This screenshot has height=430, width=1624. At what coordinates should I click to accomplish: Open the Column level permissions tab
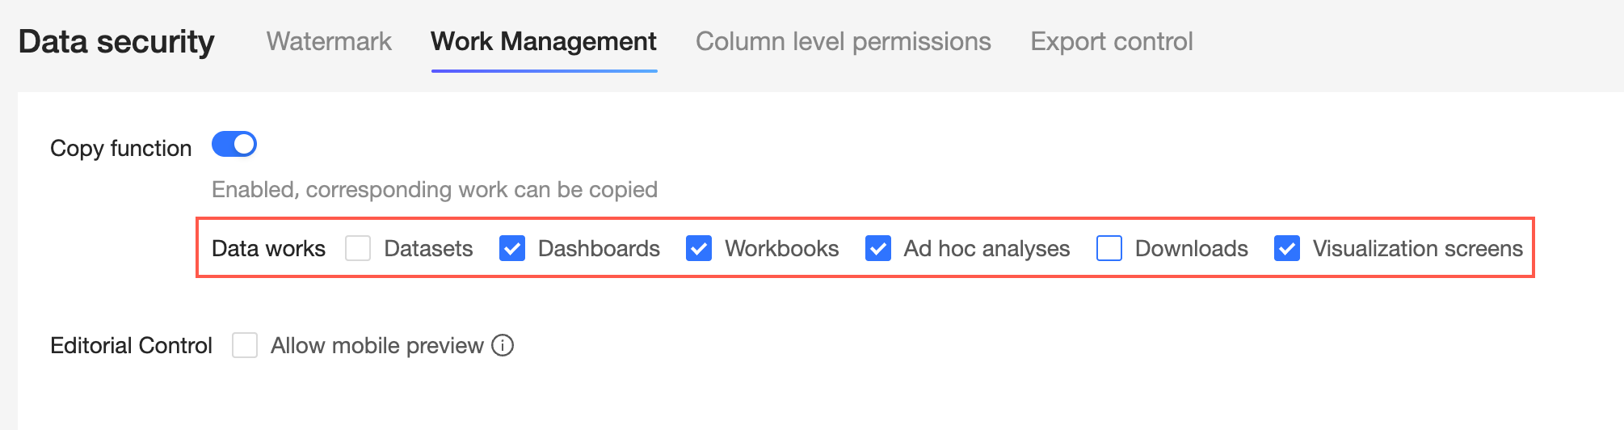(843, 41)
